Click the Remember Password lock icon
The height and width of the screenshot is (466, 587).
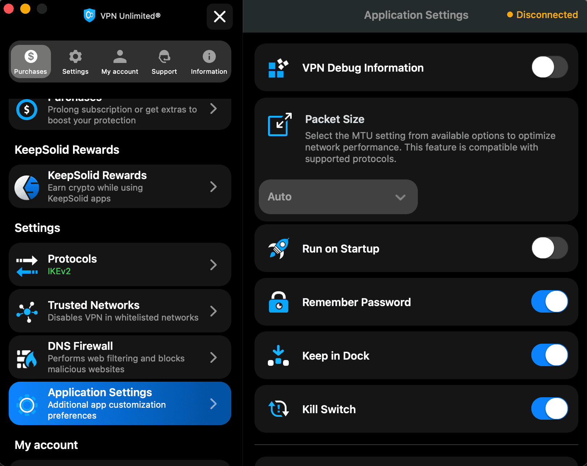coord(279,302)
